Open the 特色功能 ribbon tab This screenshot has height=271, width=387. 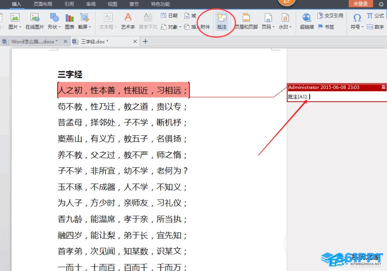tap(161, 4)
